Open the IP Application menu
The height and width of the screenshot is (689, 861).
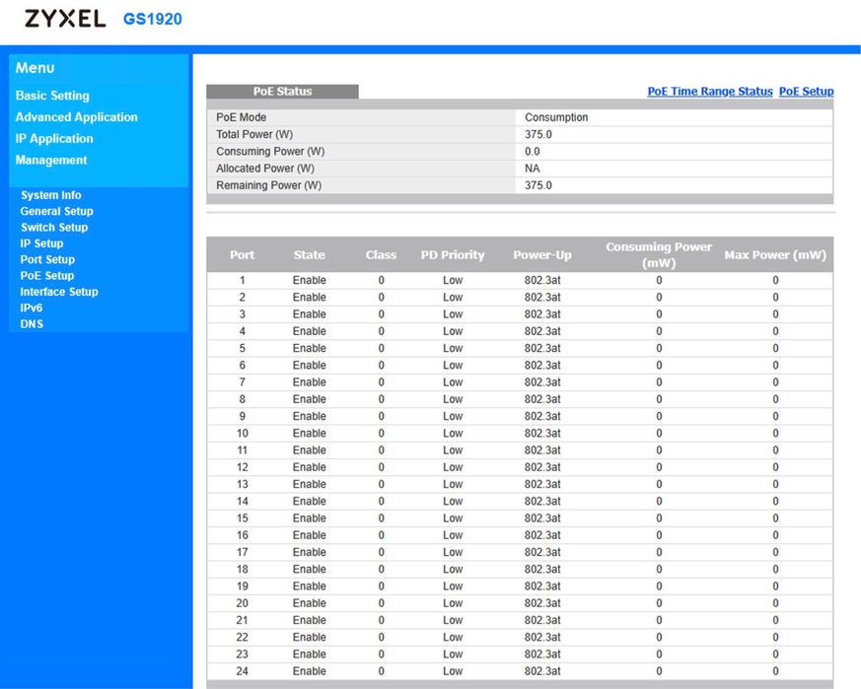click(54, 138)
